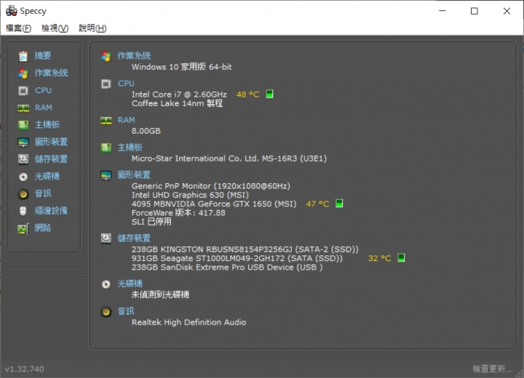Click NVIDIA GeForce GTX 1650 line
The image size is (524, 378).
point(214,204)
